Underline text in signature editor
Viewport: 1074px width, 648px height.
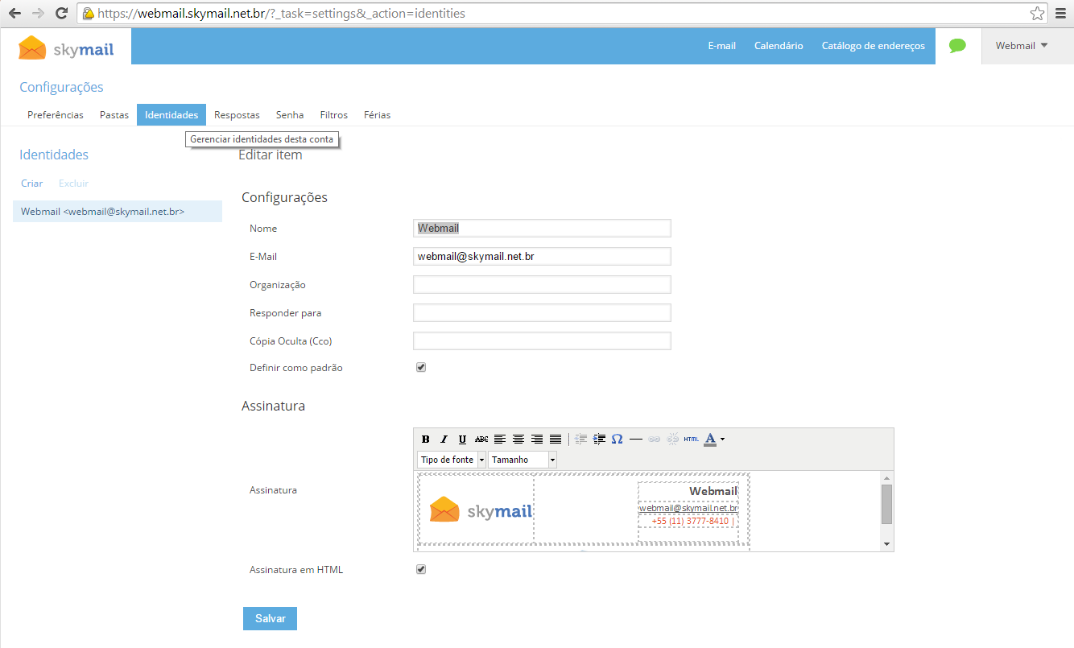(462, 440)
